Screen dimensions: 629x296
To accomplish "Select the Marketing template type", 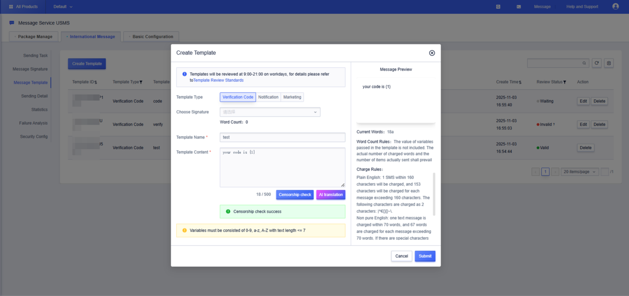I will coord(292,97).
